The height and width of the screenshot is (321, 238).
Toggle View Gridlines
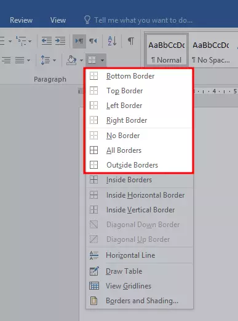[x=140, y=286]
